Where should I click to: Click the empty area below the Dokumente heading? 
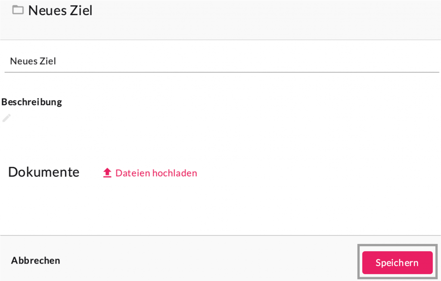[x=129, y=207]
